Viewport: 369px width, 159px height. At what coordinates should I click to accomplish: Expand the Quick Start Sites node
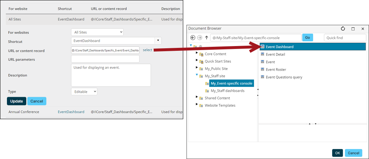pyautogui.click(x=197, y=61)
